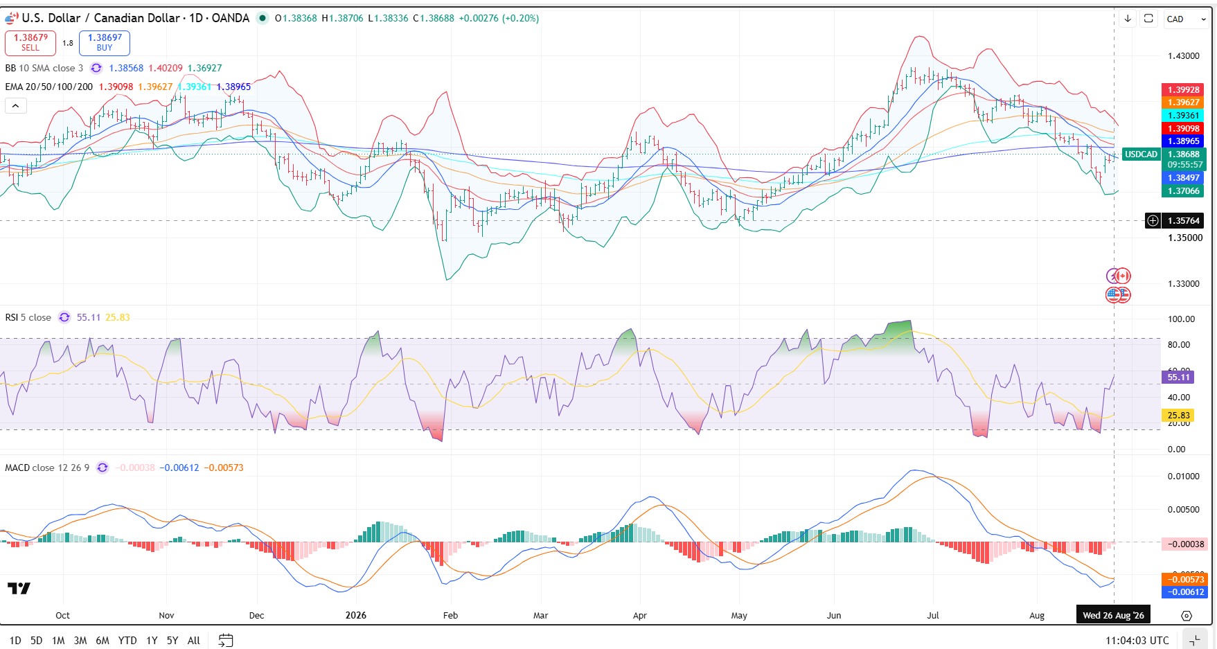The height and width of the screenshot is (649, 1217).
Task: Click the green 1.37066 price label
Action: (1183, 191)
